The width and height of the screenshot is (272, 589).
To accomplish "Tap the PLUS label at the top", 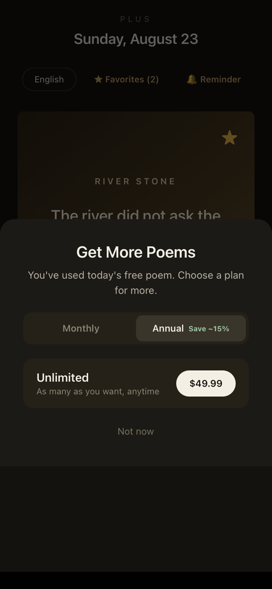I will click(135, 19).
